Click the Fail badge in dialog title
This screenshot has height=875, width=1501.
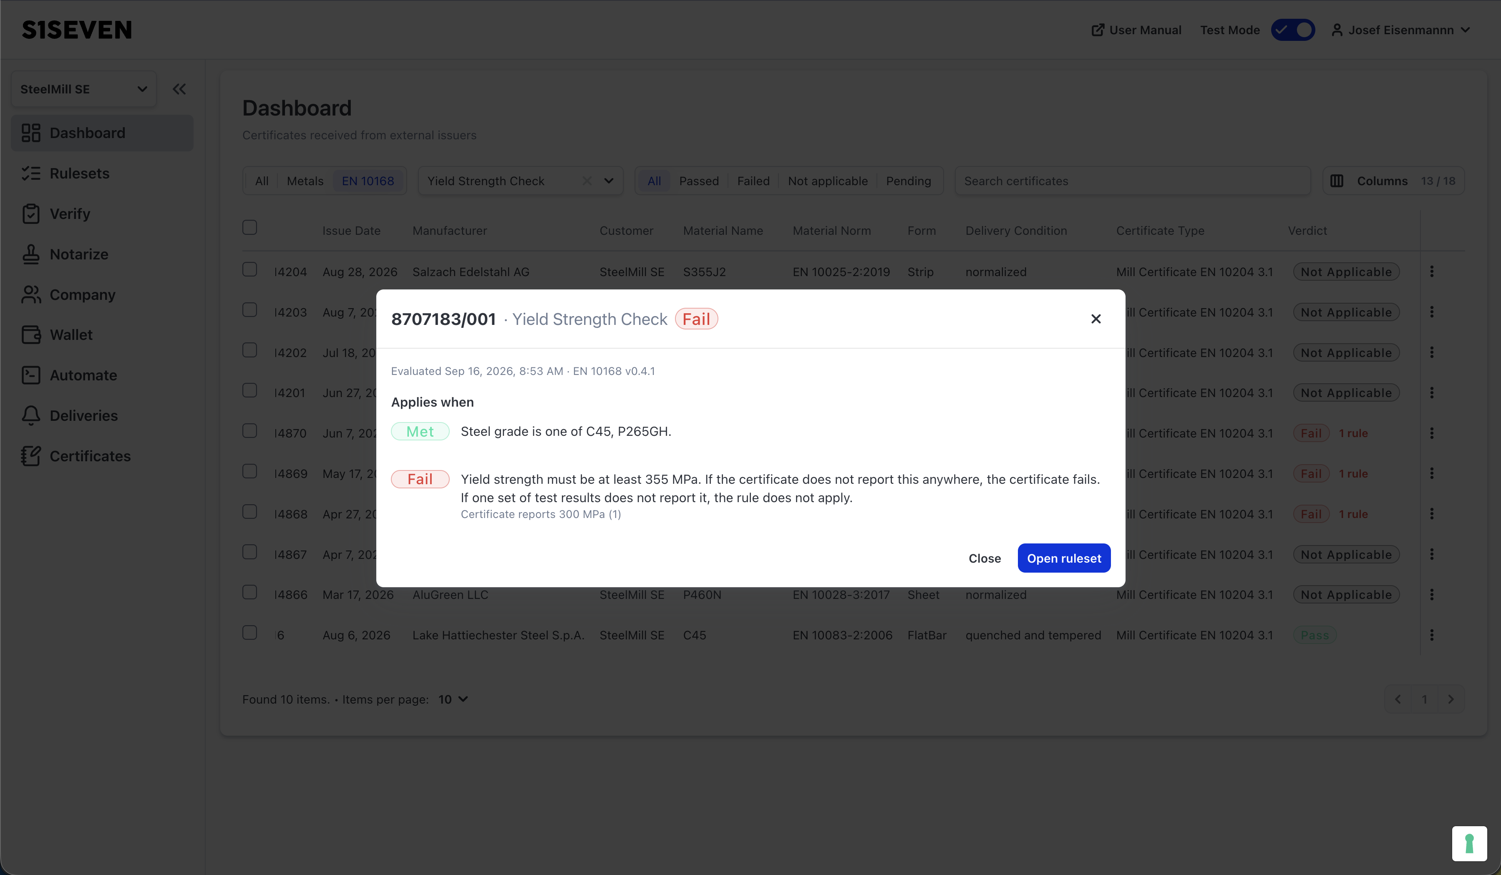pyautogui.click(x=696, y=319)
